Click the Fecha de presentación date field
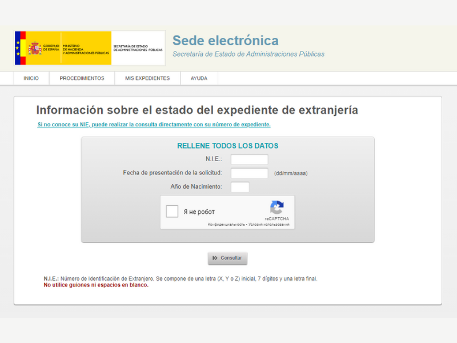This screenshot has width=457, height=343. (249, 173)
